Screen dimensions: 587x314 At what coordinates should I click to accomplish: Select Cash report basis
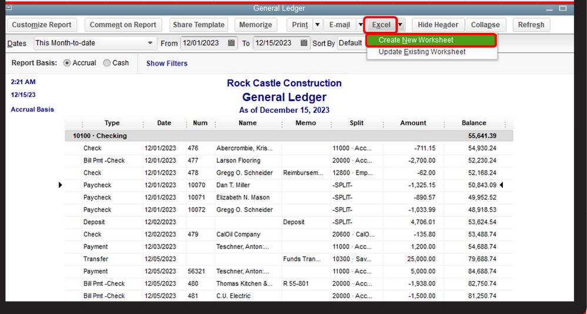pyautogui.click(x=107, y=63)
